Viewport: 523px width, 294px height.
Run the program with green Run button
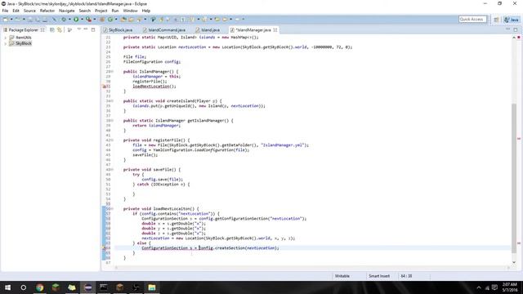click(76, 20)
